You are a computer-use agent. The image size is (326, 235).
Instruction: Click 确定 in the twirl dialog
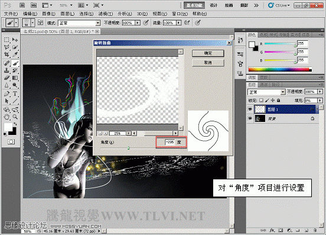(208, 53)
